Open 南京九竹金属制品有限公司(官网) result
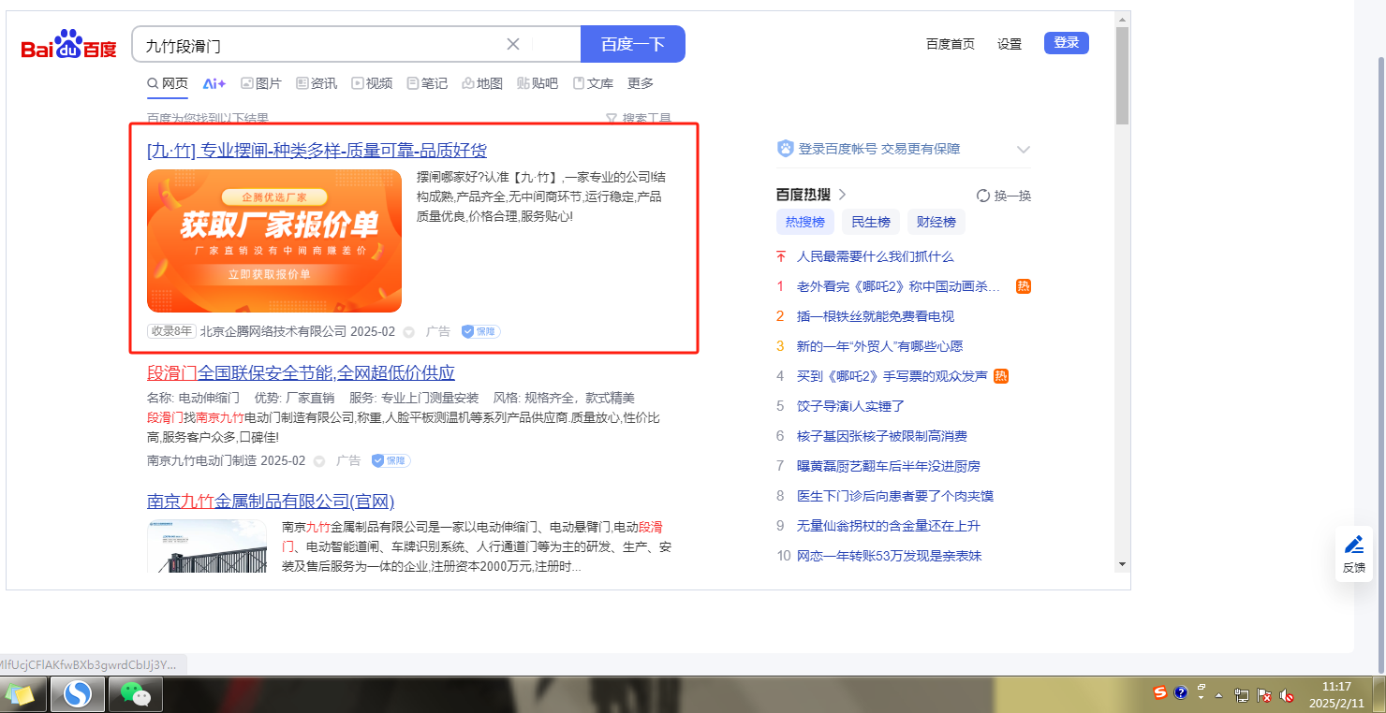The image size is (1386, 713). coord(271,501)
